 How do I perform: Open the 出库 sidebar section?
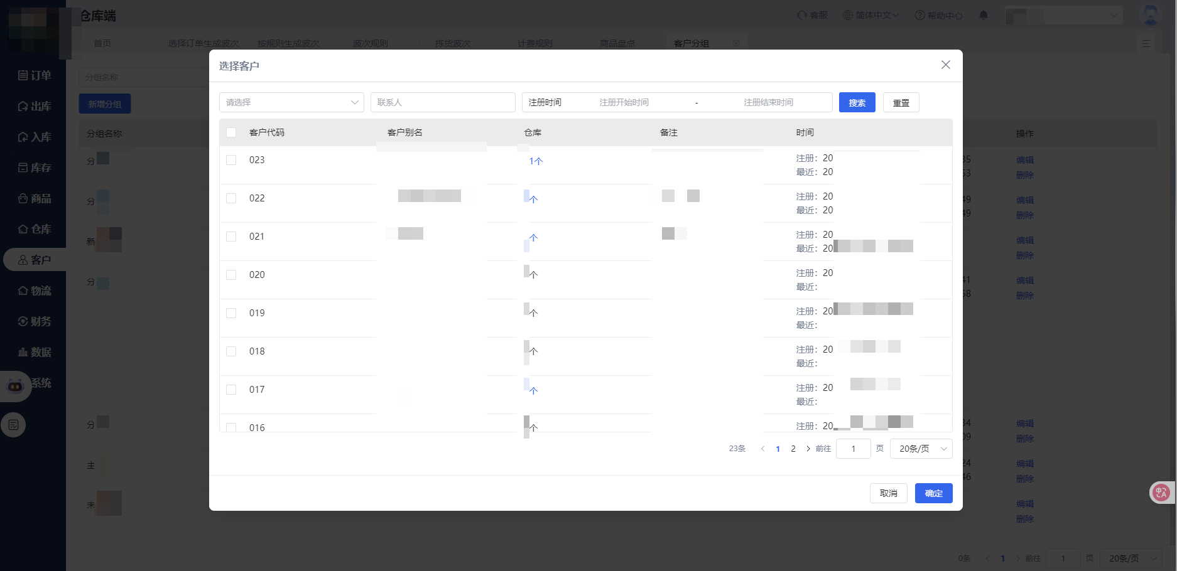click(x=35, y=106)
